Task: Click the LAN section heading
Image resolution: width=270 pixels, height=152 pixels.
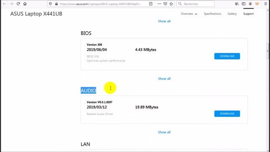Action: 85,144
